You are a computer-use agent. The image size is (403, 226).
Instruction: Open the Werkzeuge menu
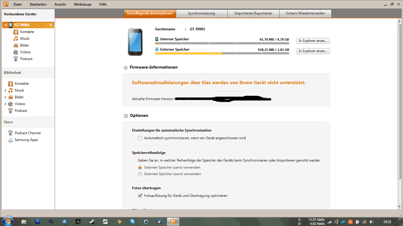[83, 4]
